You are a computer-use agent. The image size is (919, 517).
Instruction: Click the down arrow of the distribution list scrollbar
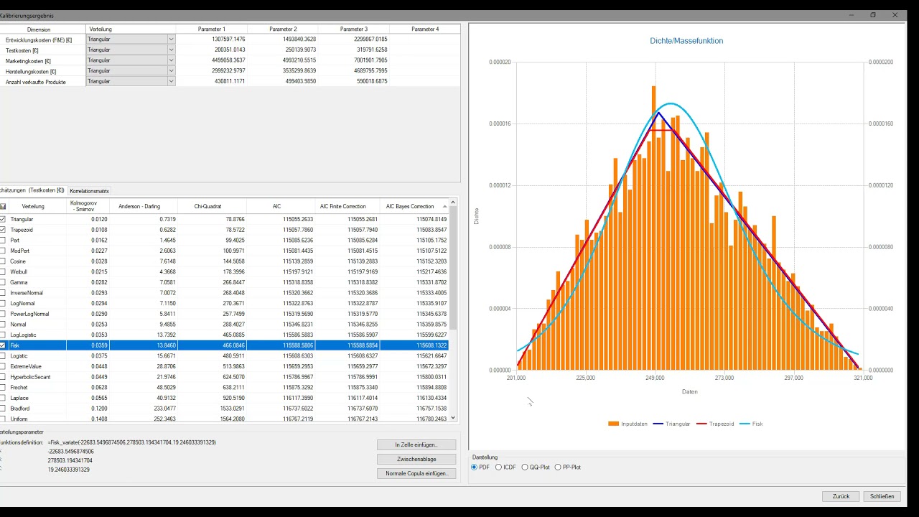pyautogui.click(x=454, y=418)
